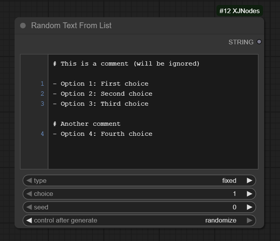Click the right arrow of type
The image size is (280, 241).
pos(250,180)
